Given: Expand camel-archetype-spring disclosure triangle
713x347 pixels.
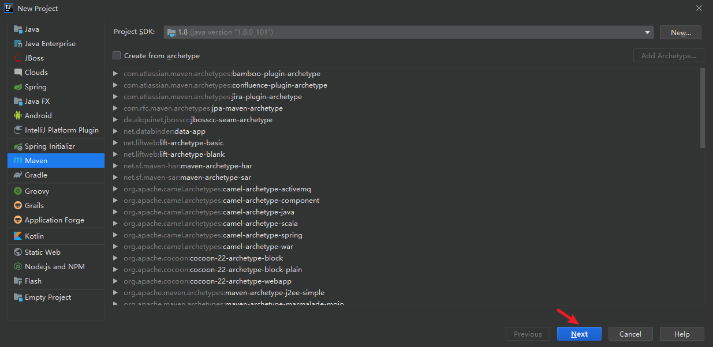Looking at the screenshot, I should [x=115, y=235].
